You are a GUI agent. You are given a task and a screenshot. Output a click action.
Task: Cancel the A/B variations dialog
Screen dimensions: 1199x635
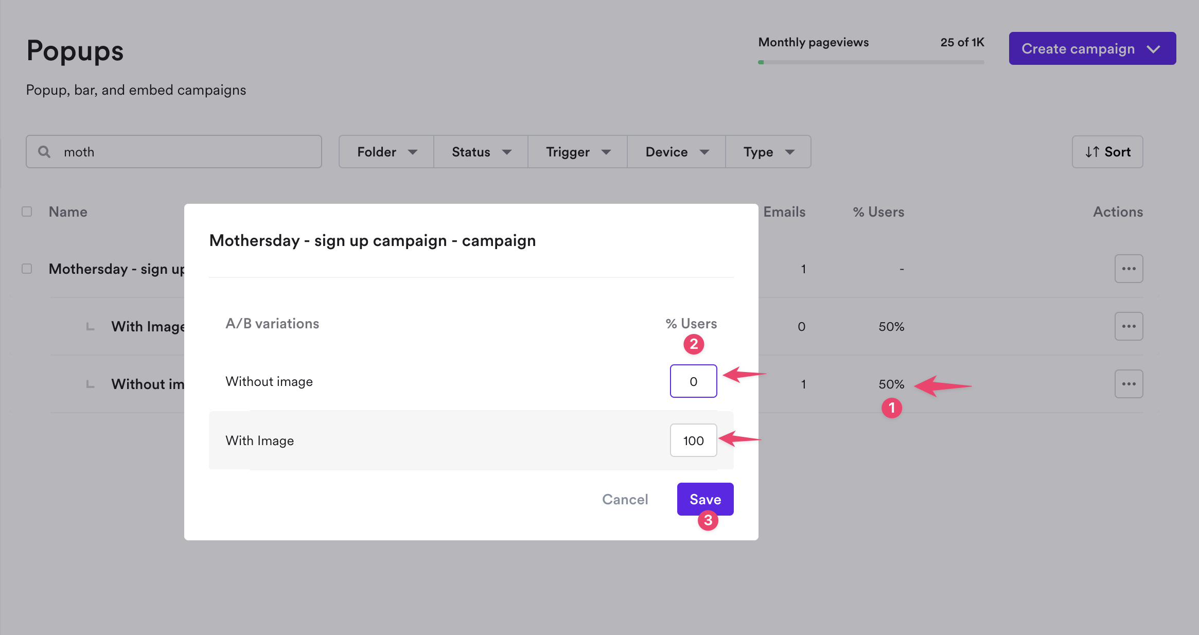[625, 499]
